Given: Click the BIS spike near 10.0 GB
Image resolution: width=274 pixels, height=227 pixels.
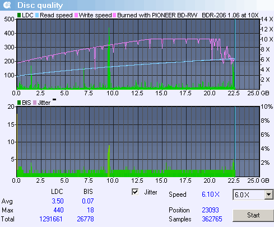Looking at the screenshot, I should pos(109,161).
